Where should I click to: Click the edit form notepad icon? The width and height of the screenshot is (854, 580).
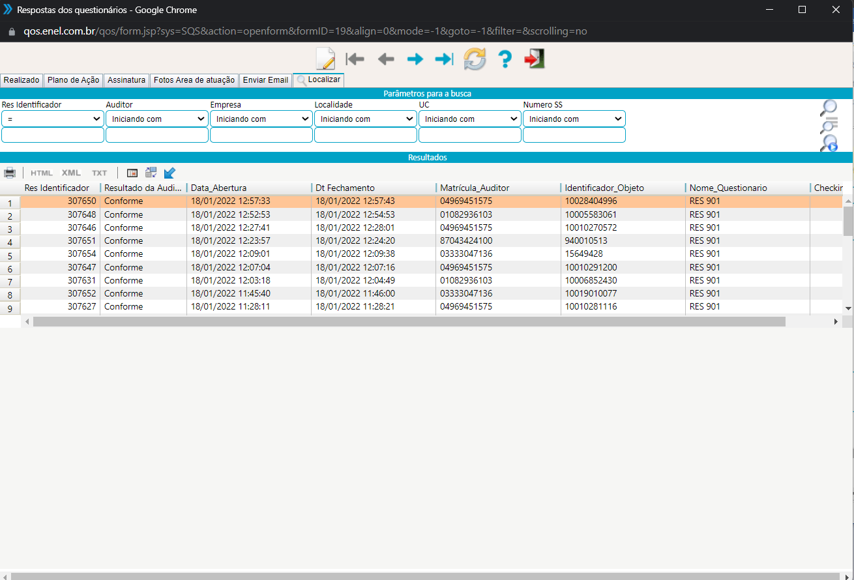(325, 59)
